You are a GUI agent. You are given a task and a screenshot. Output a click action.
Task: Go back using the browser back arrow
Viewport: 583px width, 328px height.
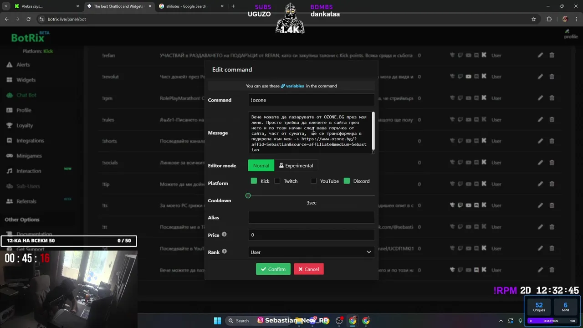coord(6,19)
